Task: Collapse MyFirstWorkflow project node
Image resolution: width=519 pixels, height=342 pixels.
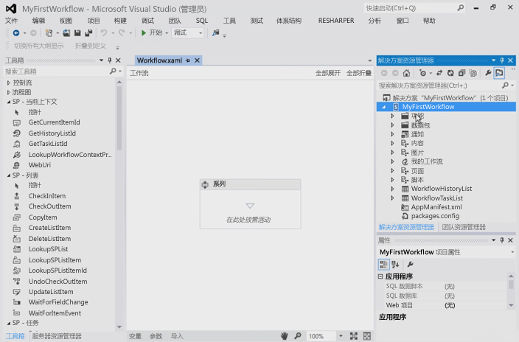Action: [384, 107]
